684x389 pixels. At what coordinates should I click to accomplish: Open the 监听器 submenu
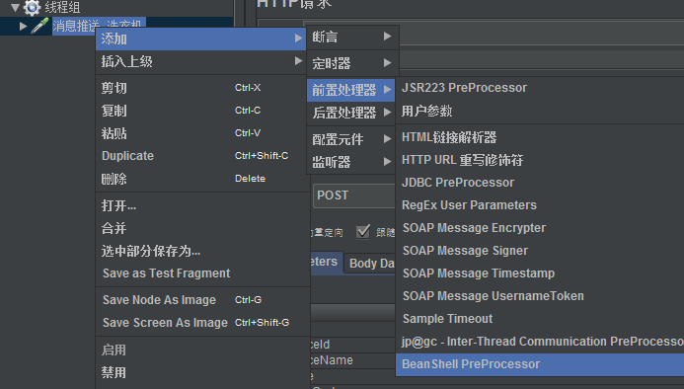point(350,162)
